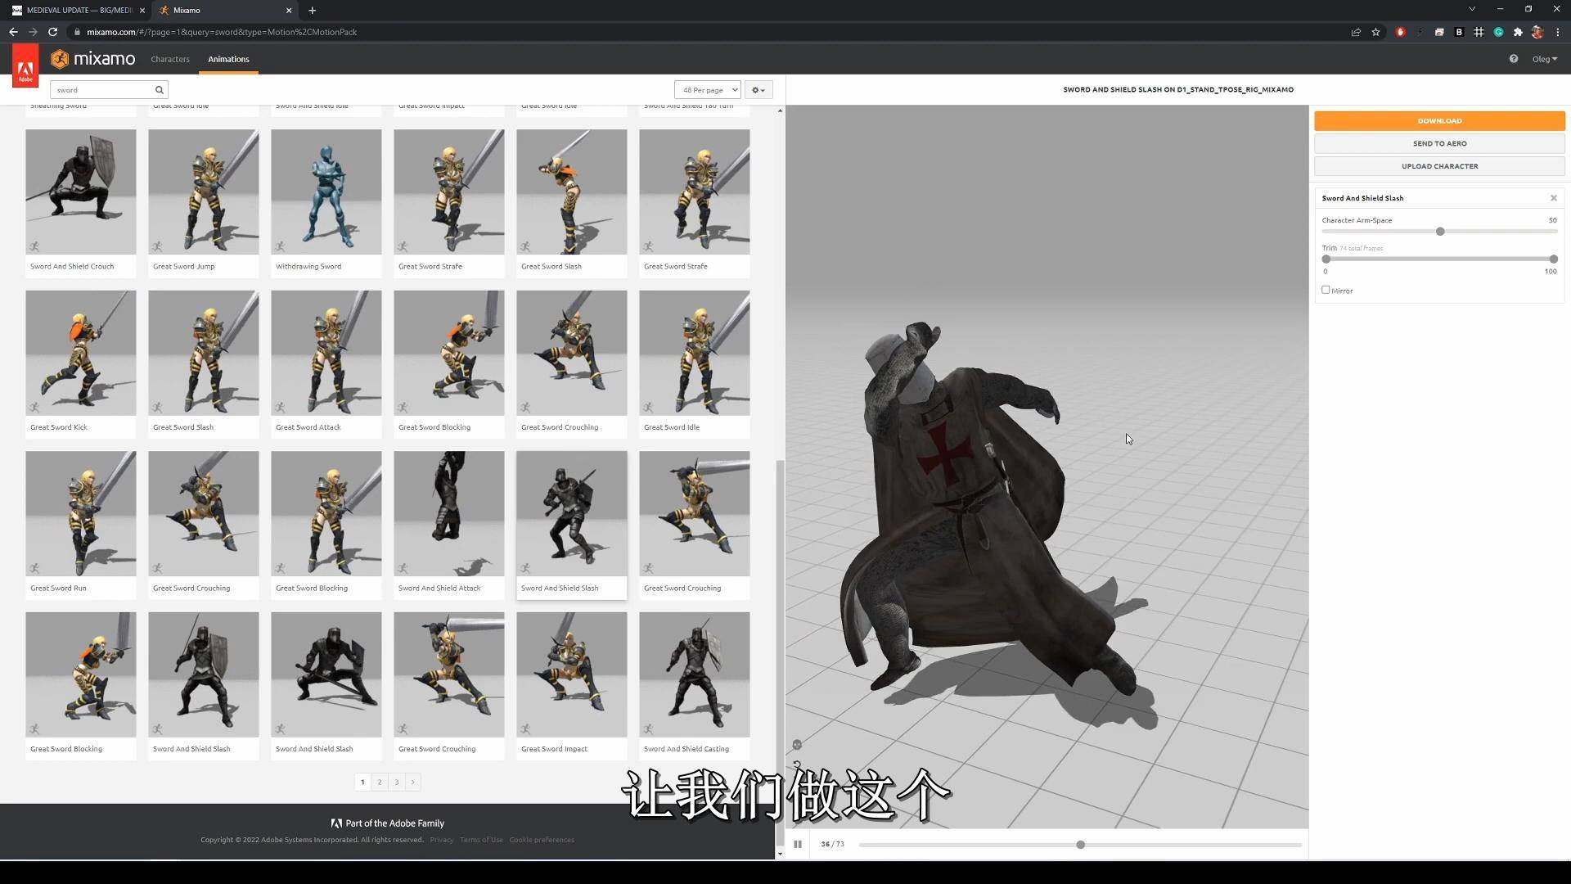The image size is (1571, 884).
Task: Click the hash grid extension icon
Action: [1479, 32]
